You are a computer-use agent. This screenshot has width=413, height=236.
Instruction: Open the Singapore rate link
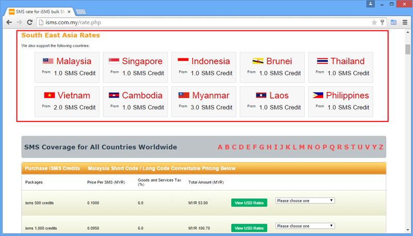pyautogui.click(x=142, y=61)
